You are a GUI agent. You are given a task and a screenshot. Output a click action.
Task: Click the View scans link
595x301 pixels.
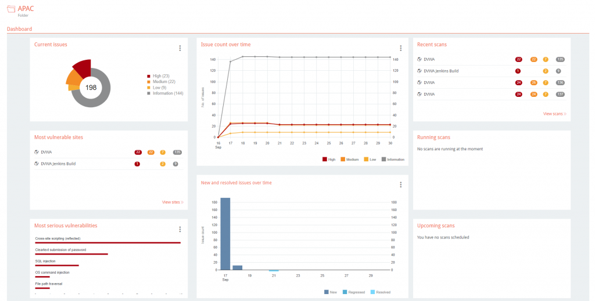coord(554,114)
